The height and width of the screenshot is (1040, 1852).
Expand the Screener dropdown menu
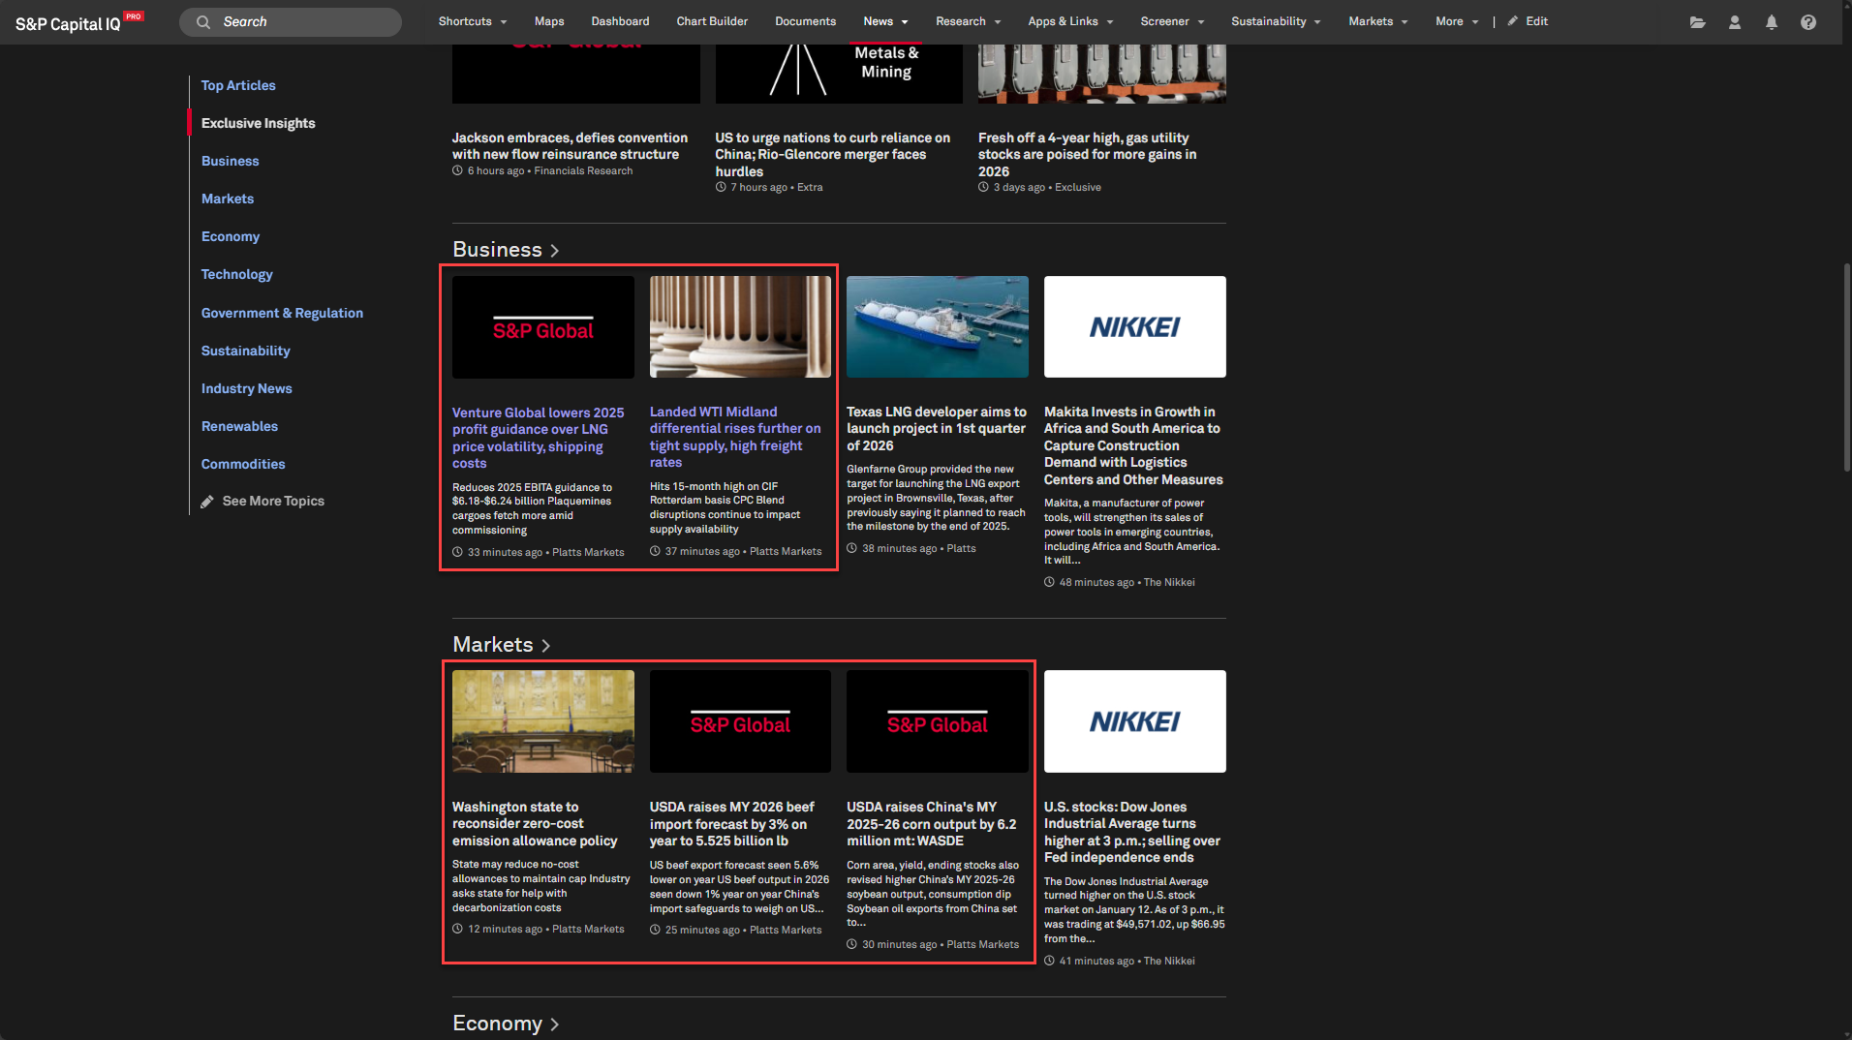(x=1172, y=21)
